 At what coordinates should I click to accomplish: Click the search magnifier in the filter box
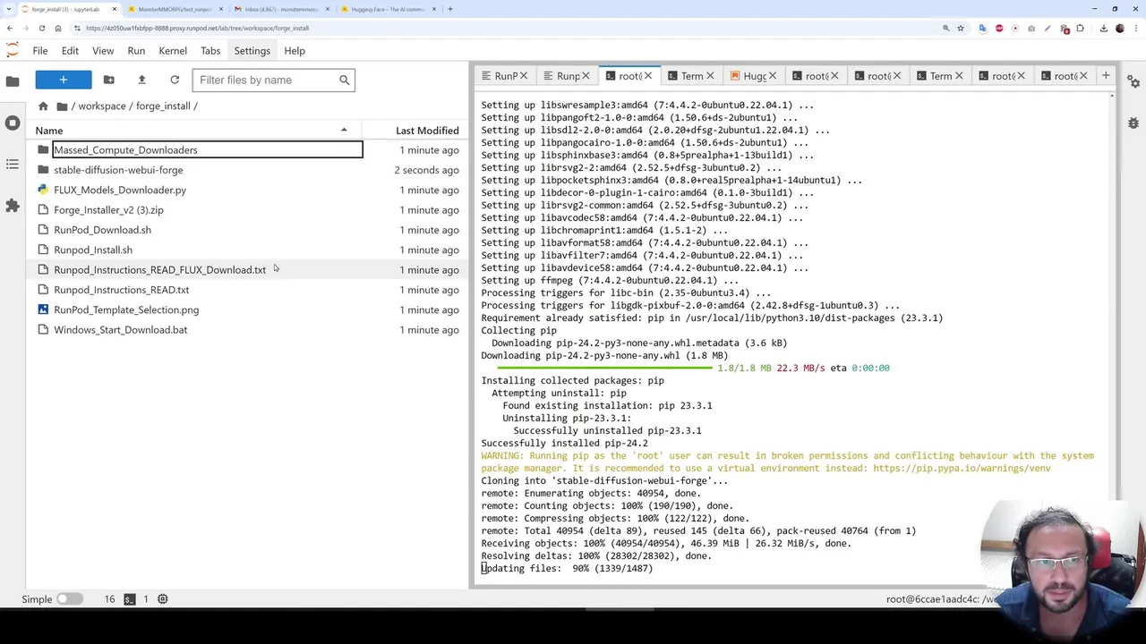point(344,80)
